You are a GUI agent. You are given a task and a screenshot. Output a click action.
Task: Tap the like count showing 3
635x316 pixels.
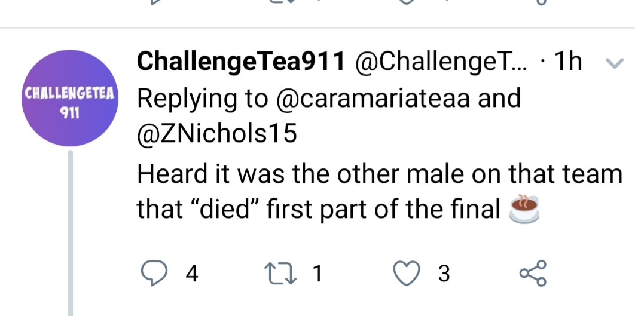point(444,274)
